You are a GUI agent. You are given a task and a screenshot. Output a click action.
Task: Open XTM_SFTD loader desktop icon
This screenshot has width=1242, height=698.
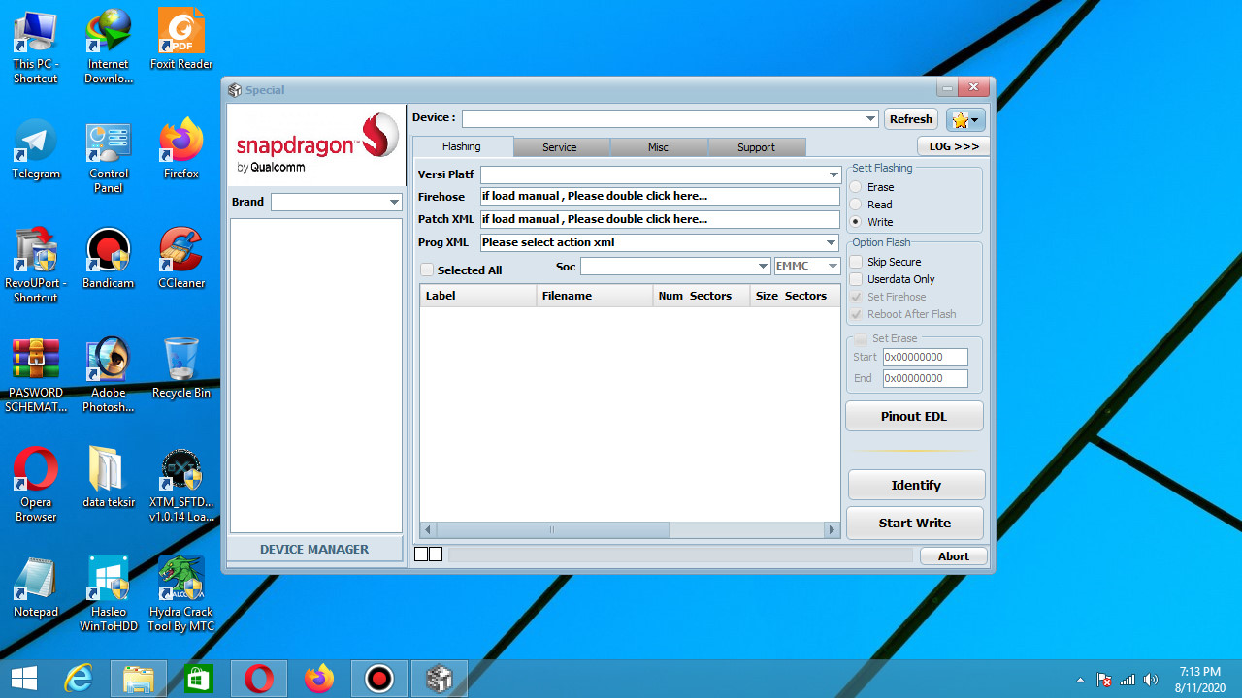(181, 485)
